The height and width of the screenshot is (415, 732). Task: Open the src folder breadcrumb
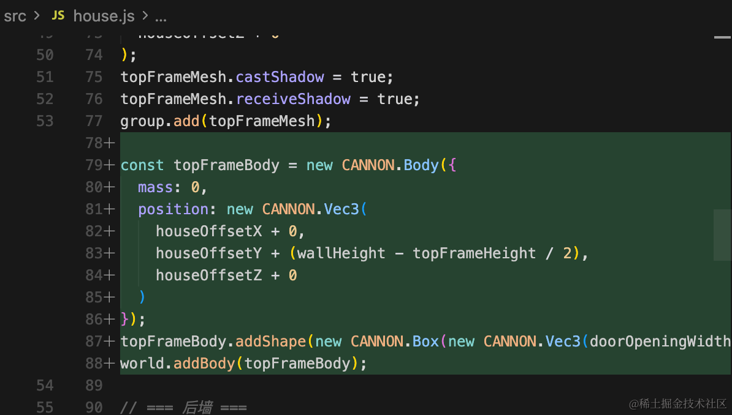[x=15, y=17]
